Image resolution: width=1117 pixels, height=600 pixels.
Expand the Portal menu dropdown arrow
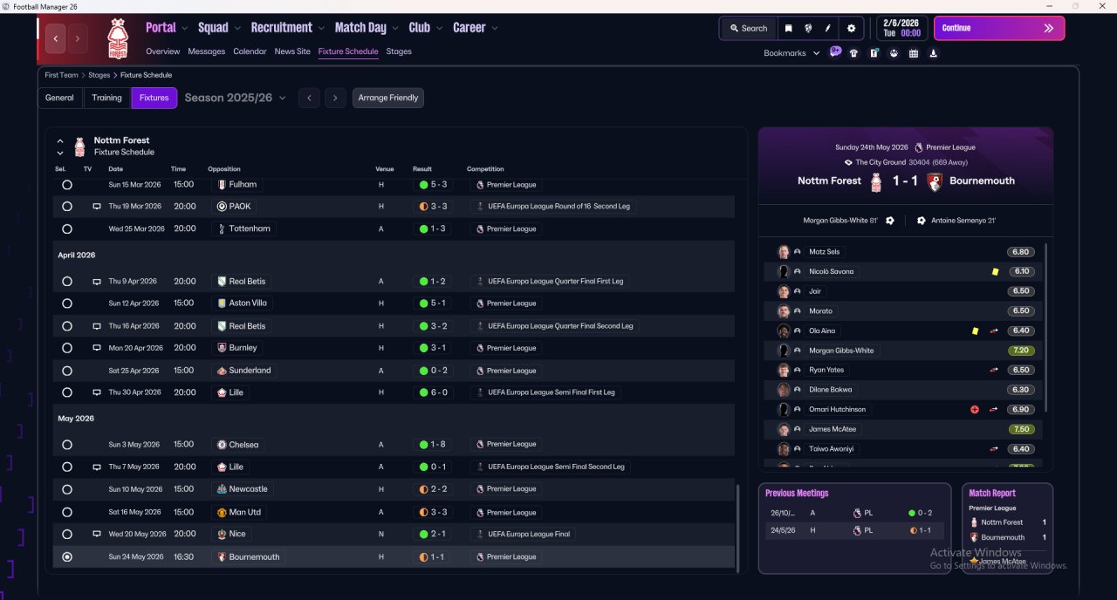[185, 28]
